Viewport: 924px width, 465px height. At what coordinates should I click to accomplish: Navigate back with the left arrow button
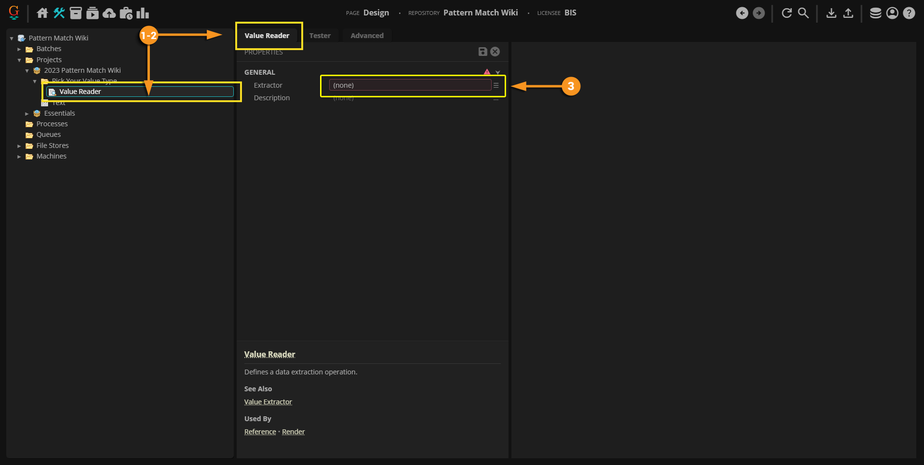tap(742, 13)
